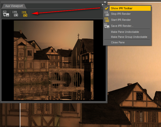The width and height of the screenshot is (161, 127).
Task: Select Save IPR Render... menu entry
Action: pos(122,26)
